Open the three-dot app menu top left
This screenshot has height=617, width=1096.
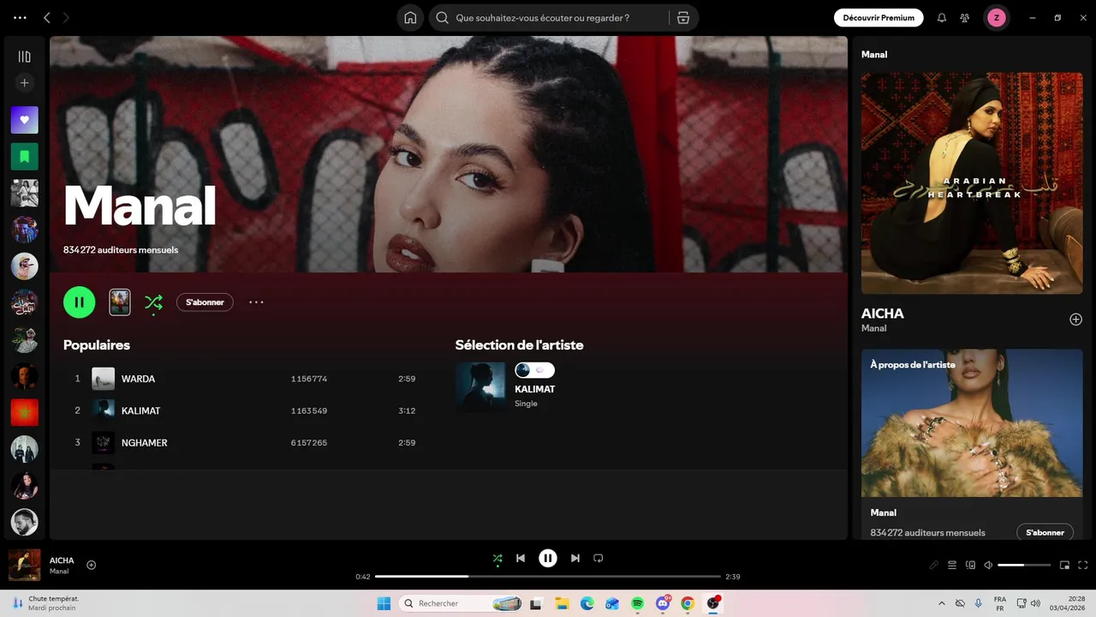pyautogui.click(x=20, y=17)
